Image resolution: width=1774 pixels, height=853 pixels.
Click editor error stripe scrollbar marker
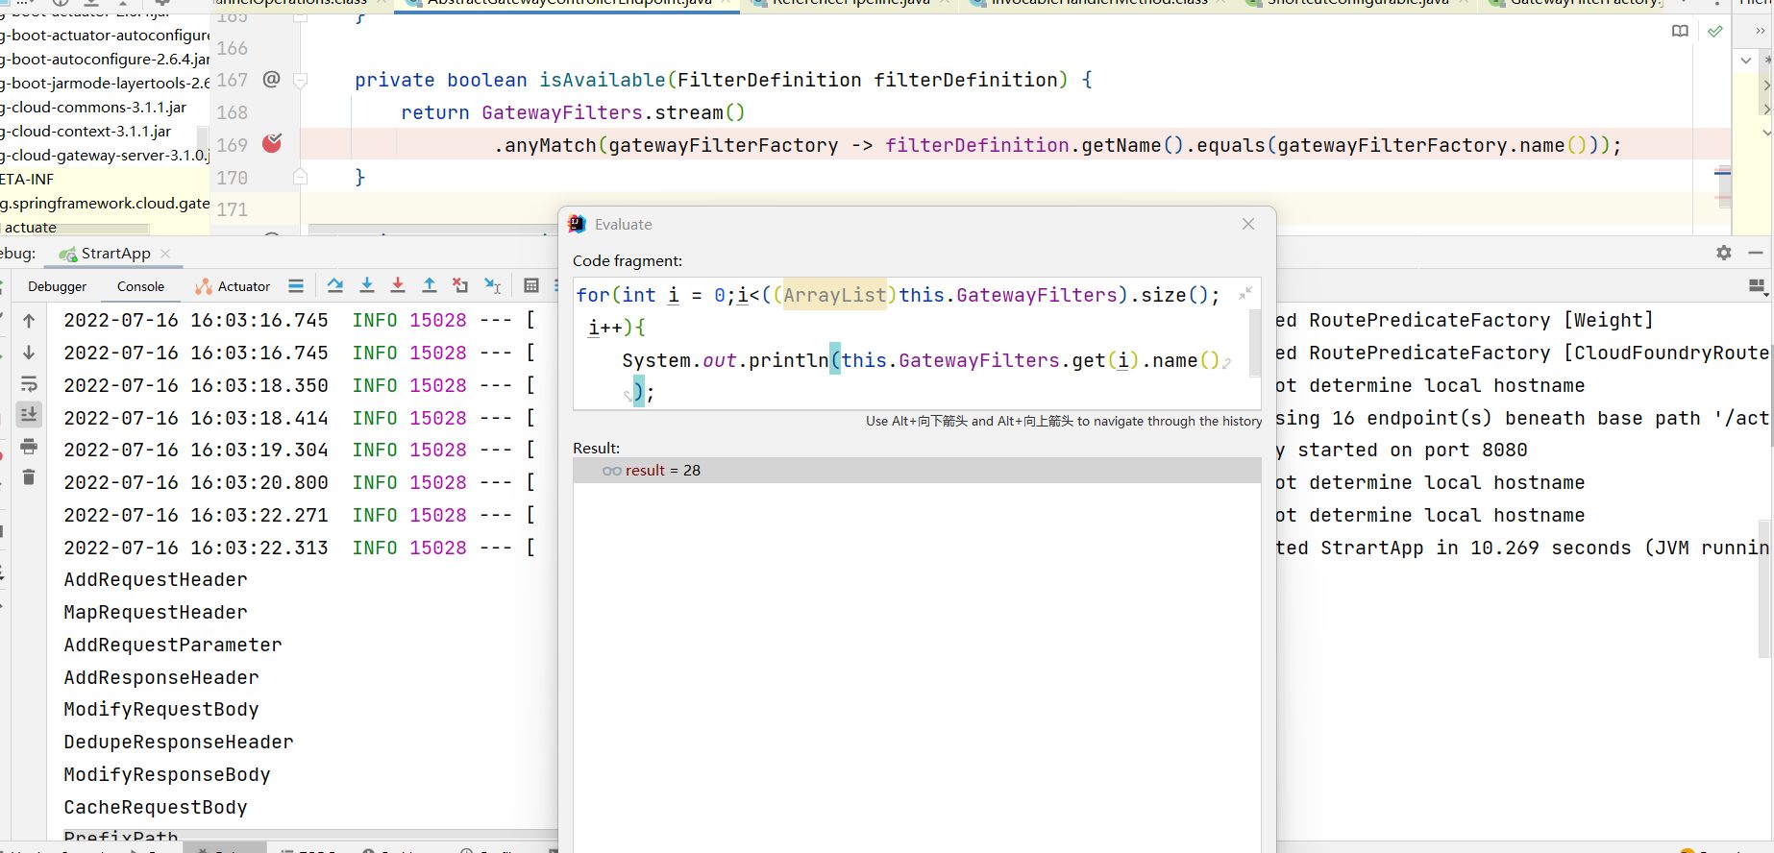coord(1722,173)
